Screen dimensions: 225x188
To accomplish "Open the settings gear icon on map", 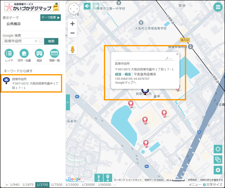I will (218, 170).
